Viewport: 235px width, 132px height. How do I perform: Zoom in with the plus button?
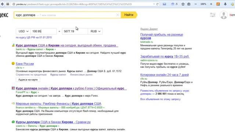211,4
